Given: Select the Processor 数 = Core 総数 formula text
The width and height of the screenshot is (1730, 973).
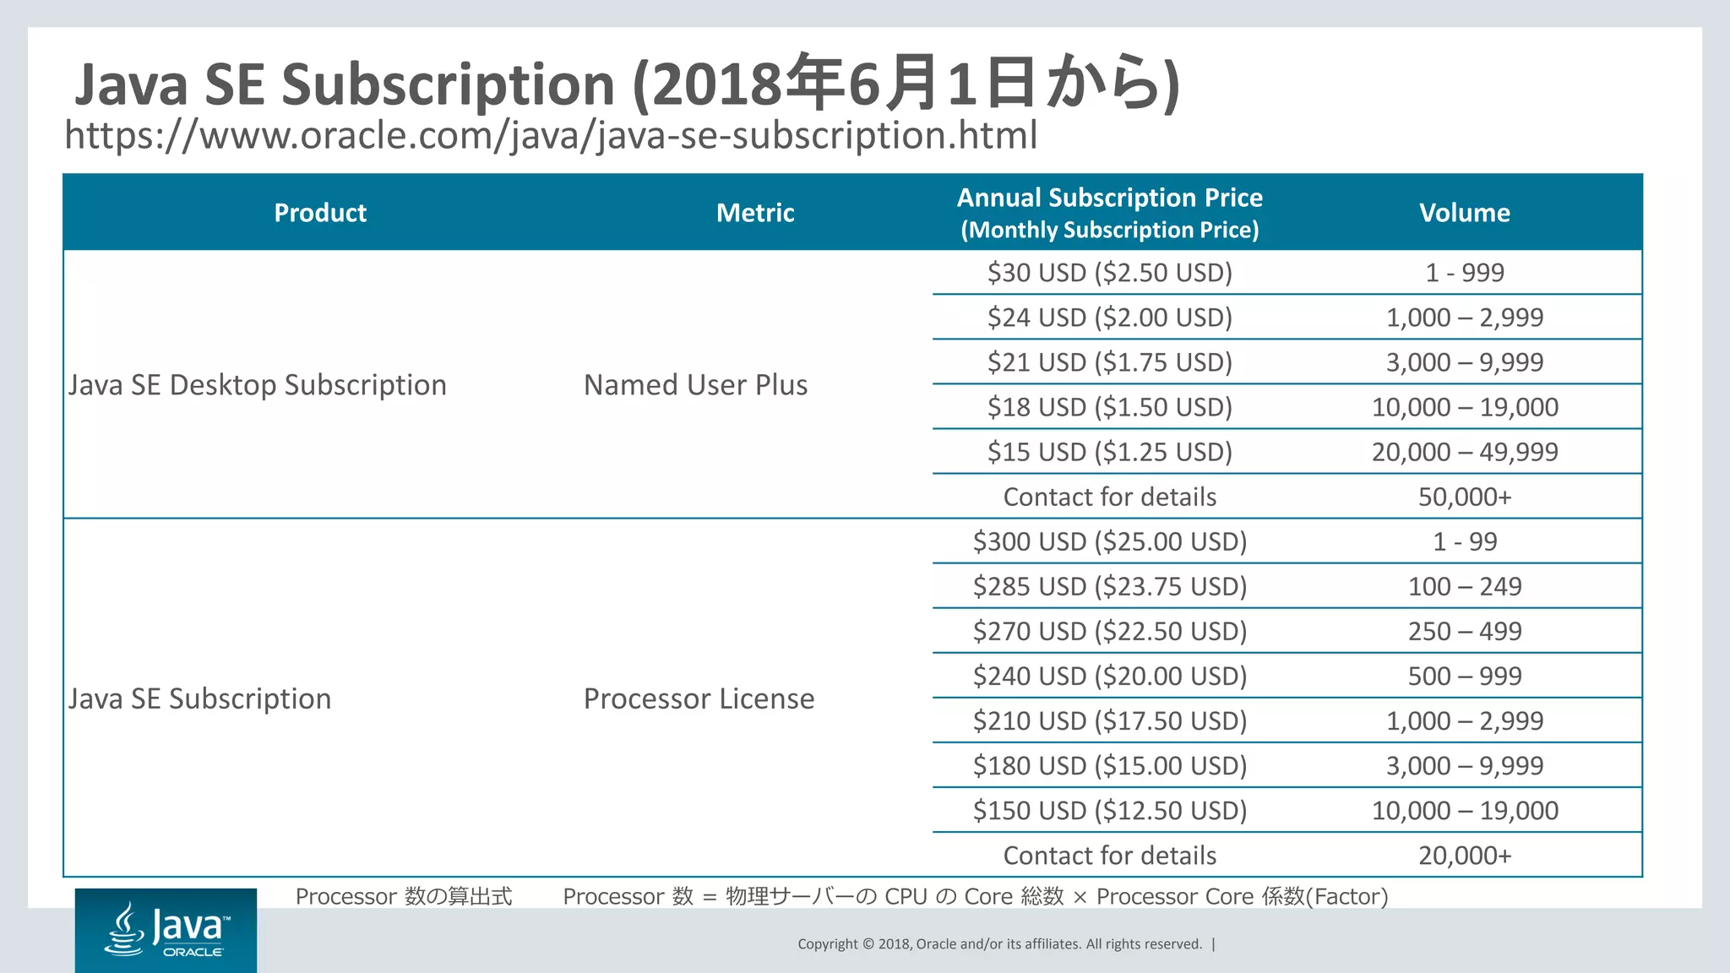Looking at the screenshot, I should [976, 896].
